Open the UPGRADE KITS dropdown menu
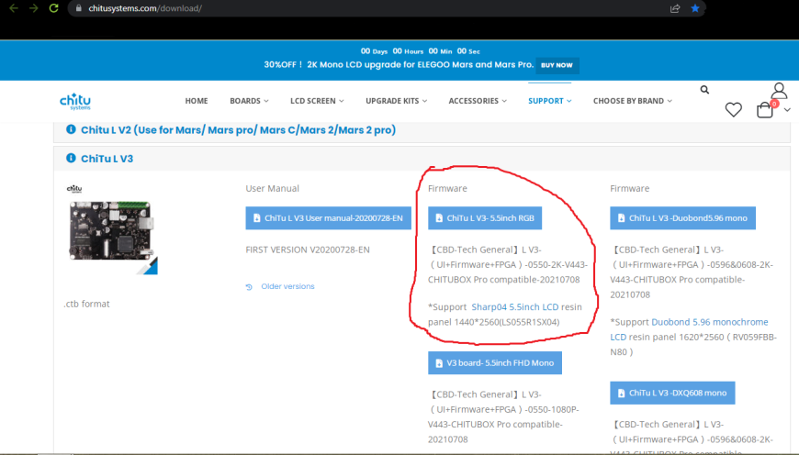This screenshot has height=455, width=799. tap(396, 101)
